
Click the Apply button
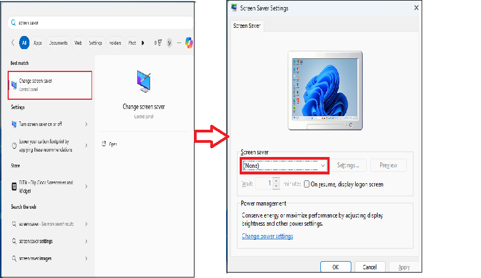[404, 267]
